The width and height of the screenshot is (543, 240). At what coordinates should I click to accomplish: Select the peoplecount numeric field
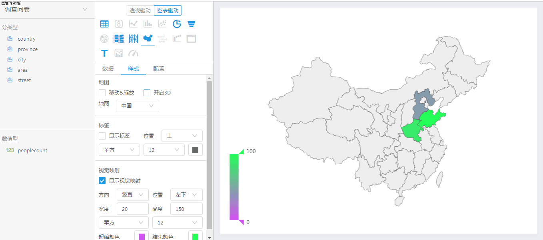click(32, 150)
